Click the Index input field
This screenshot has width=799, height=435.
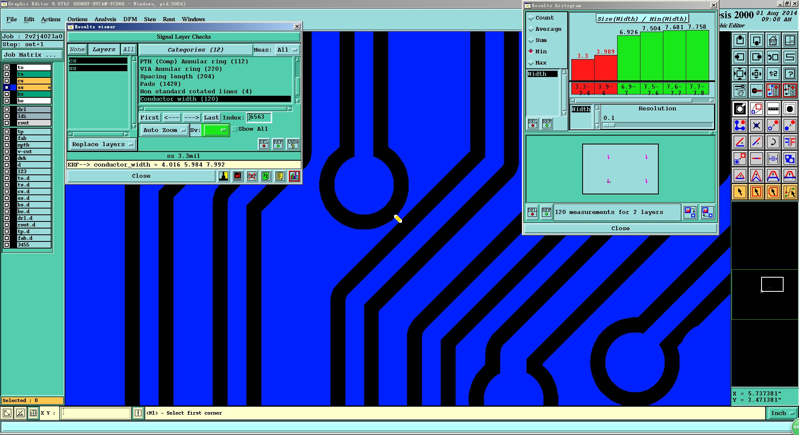pyautogui.click(x=259, y=117)
